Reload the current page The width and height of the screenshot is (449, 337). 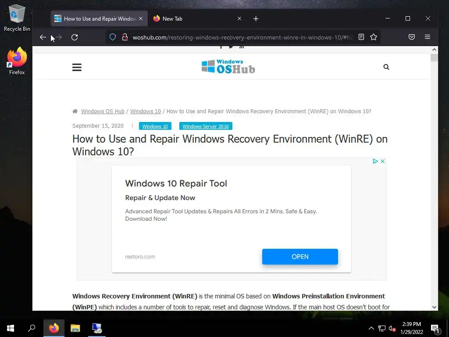pos(75,37)
